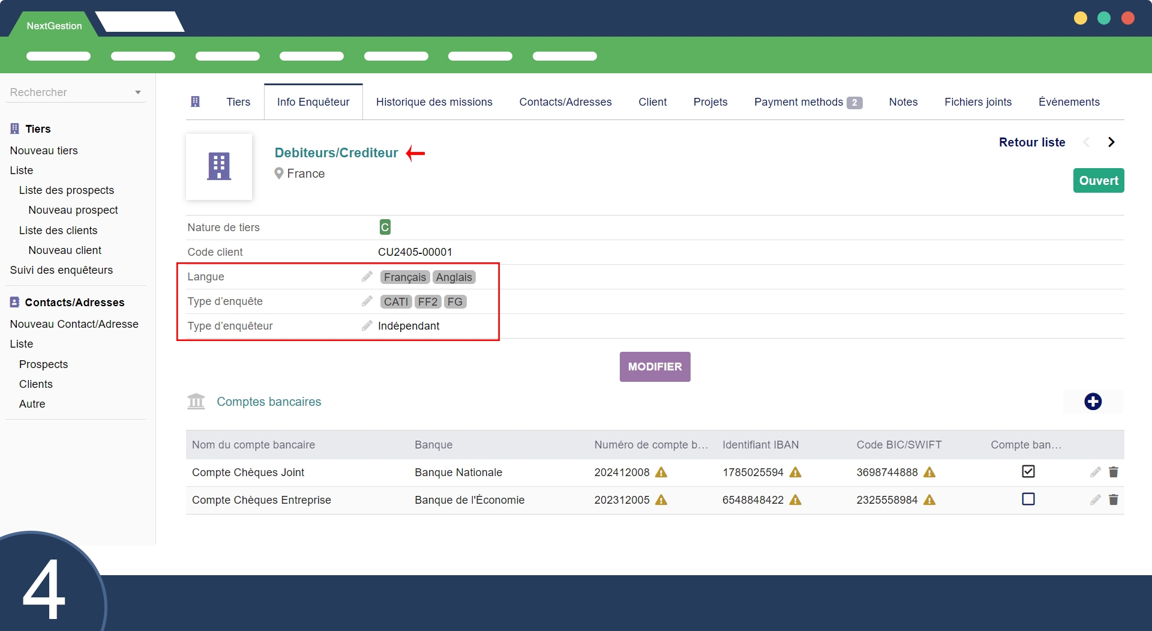The height and width of the screenshot is (631, 1152).
Task: Open the Rechercher dropdown arrow
Action: (x=138, y=92)
